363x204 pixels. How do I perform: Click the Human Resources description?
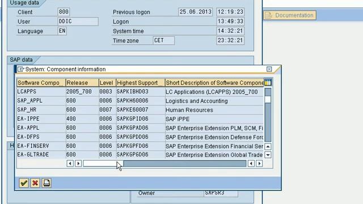214,110
